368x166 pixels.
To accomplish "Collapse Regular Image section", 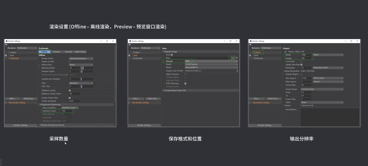I will (164, 52).
